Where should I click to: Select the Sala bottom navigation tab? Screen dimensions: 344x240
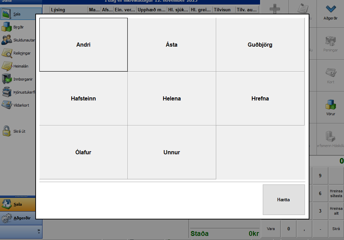pyautogui.click(x=18, y=204)
